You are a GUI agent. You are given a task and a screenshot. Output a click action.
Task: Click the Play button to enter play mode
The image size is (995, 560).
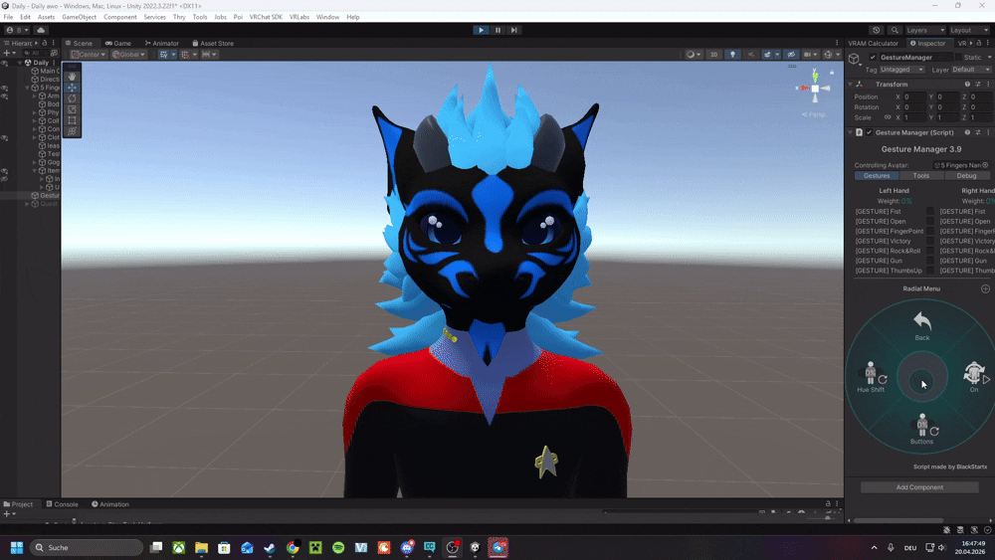click(x=482, y=30)
